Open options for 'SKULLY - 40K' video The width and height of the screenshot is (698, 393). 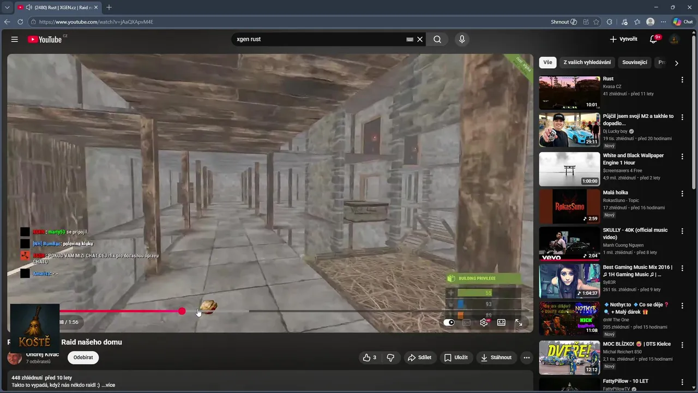[x=682, y=231]
